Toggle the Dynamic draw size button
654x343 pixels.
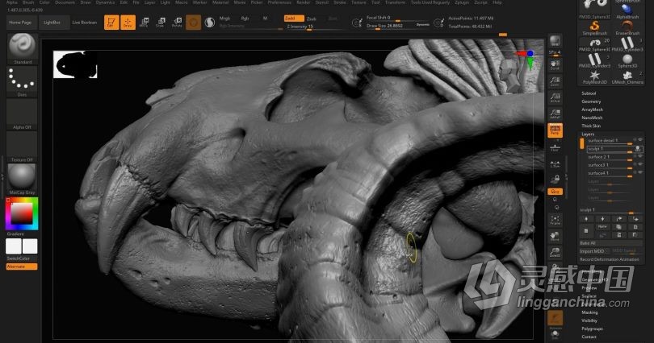(x=422, y=25)
